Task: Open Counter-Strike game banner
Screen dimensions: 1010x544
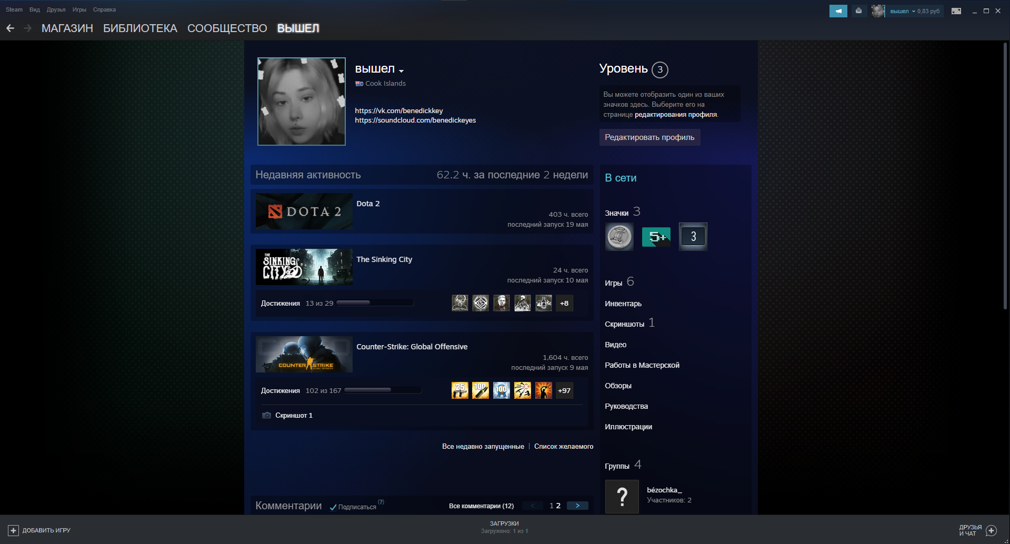Action: tap(304, 355)
